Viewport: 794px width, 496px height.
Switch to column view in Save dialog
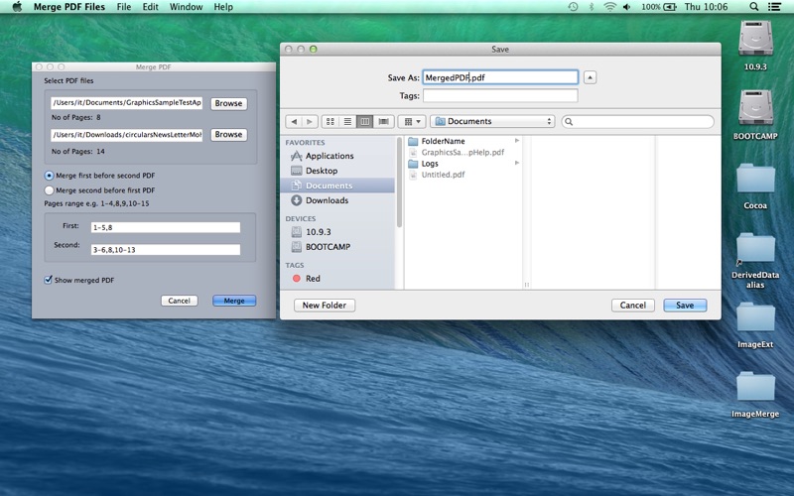point(364,121)
